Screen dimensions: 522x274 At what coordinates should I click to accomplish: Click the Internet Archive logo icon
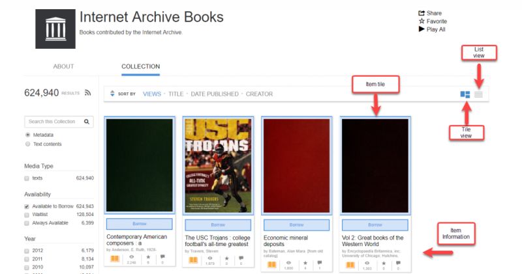pos(55,29)
